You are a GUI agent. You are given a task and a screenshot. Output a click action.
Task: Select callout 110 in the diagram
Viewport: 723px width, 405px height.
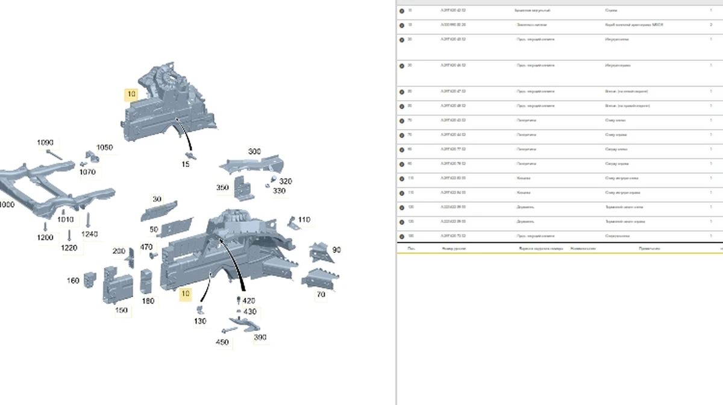[x=304, y=220]
